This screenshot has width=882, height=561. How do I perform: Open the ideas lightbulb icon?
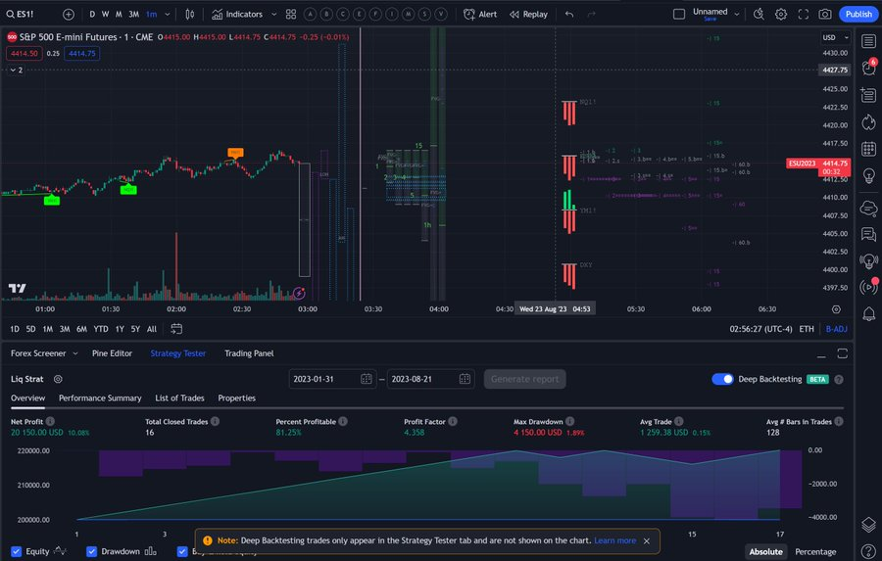(868, 176)
